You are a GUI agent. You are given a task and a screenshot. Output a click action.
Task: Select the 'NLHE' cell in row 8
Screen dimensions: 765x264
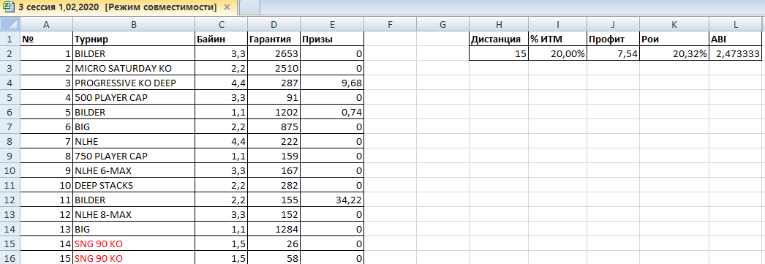134,142
